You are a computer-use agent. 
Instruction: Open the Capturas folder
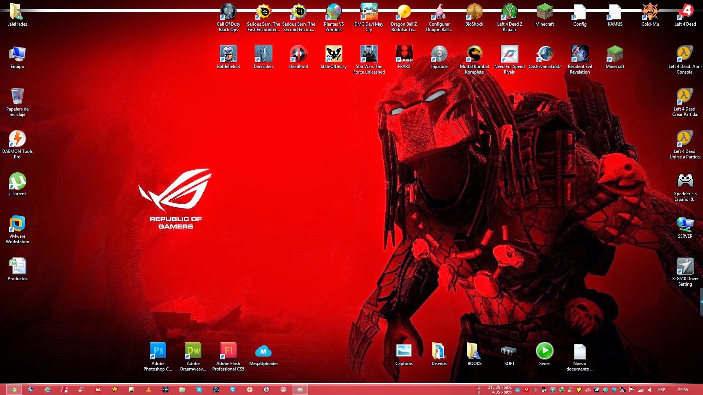pos(404,354)
